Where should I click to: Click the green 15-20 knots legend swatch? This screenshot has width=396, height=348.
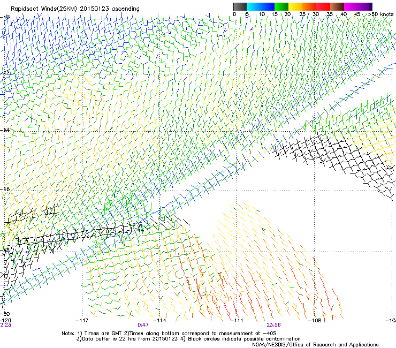[x=281, y=6]
